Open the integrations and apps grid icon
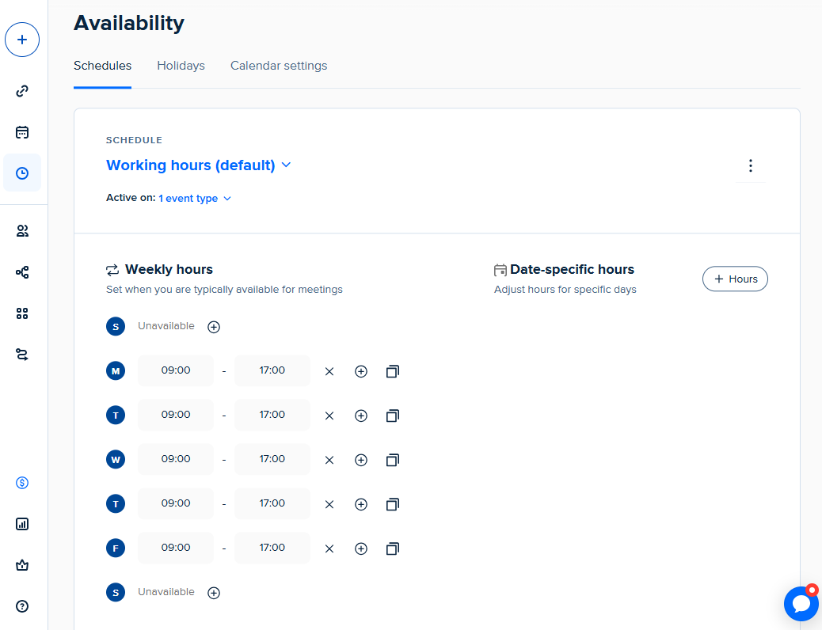 click(x=22, y=313)
